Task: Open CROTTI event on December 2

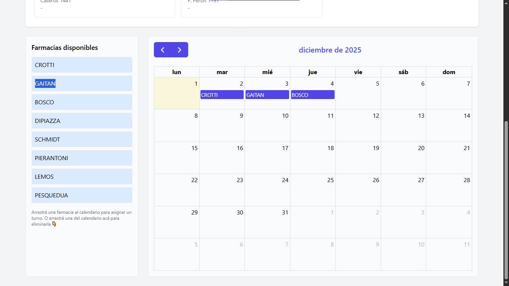Action: (x=222, y=95)
